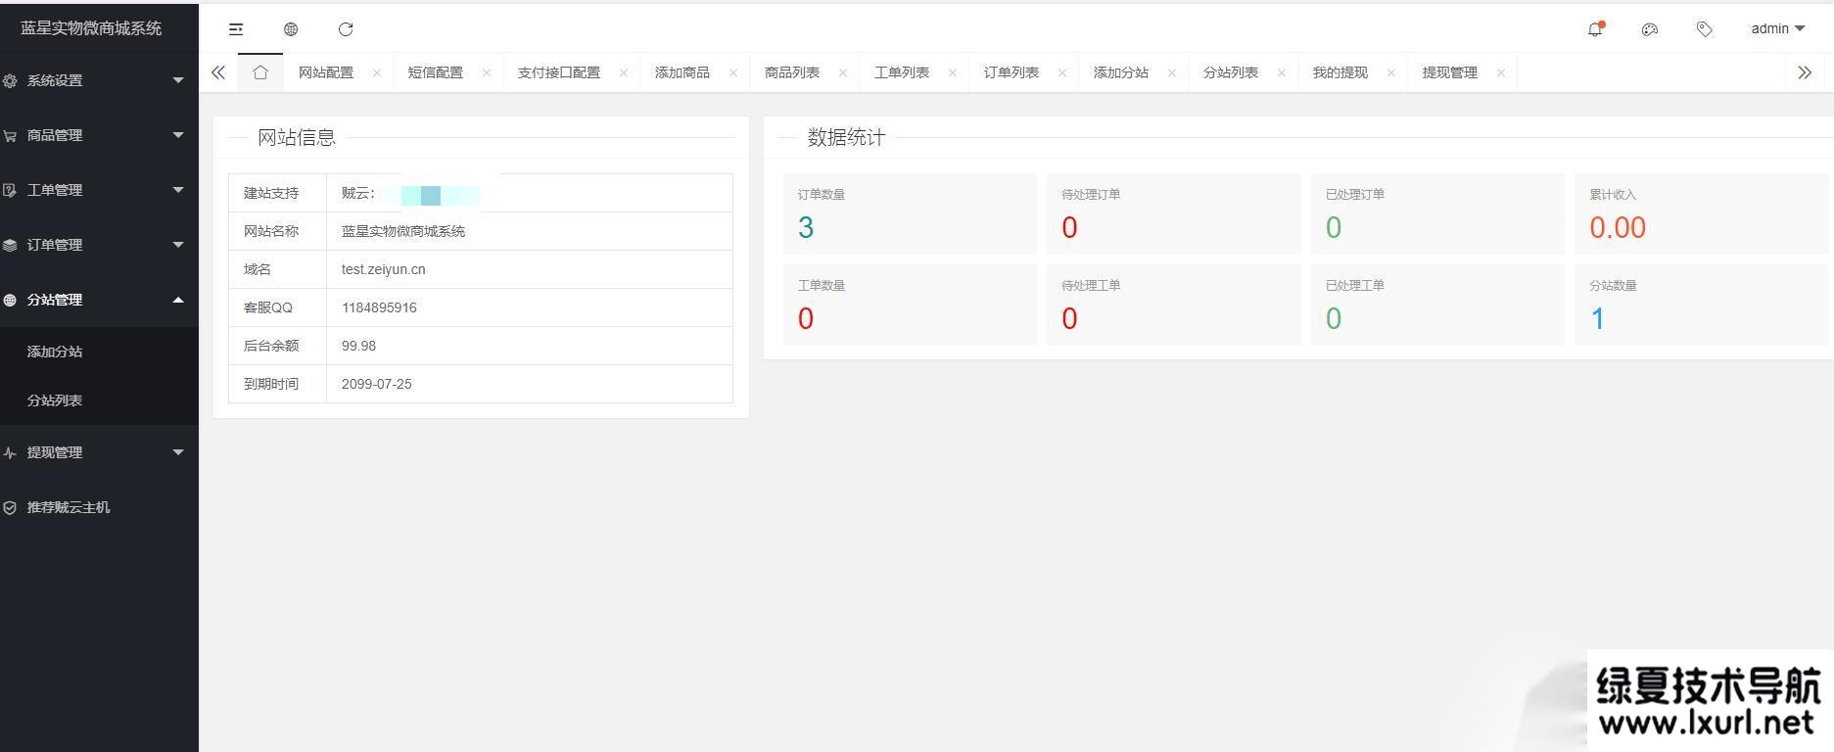Screen dimensions: 1834x752
Task: Click the 工单管理 form icon
Action: (x=10, y=190)
